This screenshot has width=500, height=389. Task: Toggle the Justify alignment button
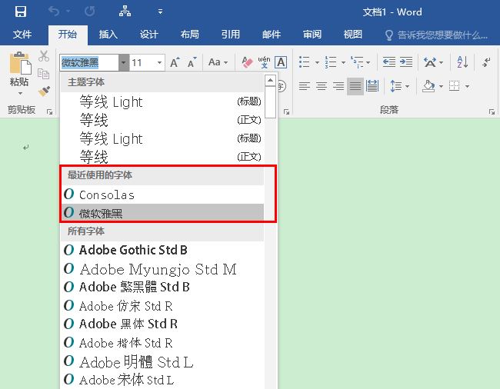[x=355, y=86]
